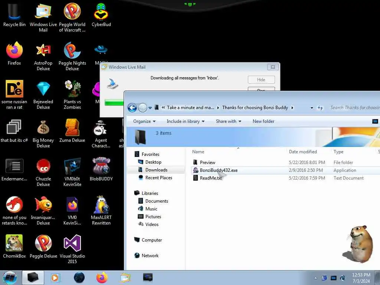Select Peggle World of Warcraft desktop icon

[x=72, y=17]
